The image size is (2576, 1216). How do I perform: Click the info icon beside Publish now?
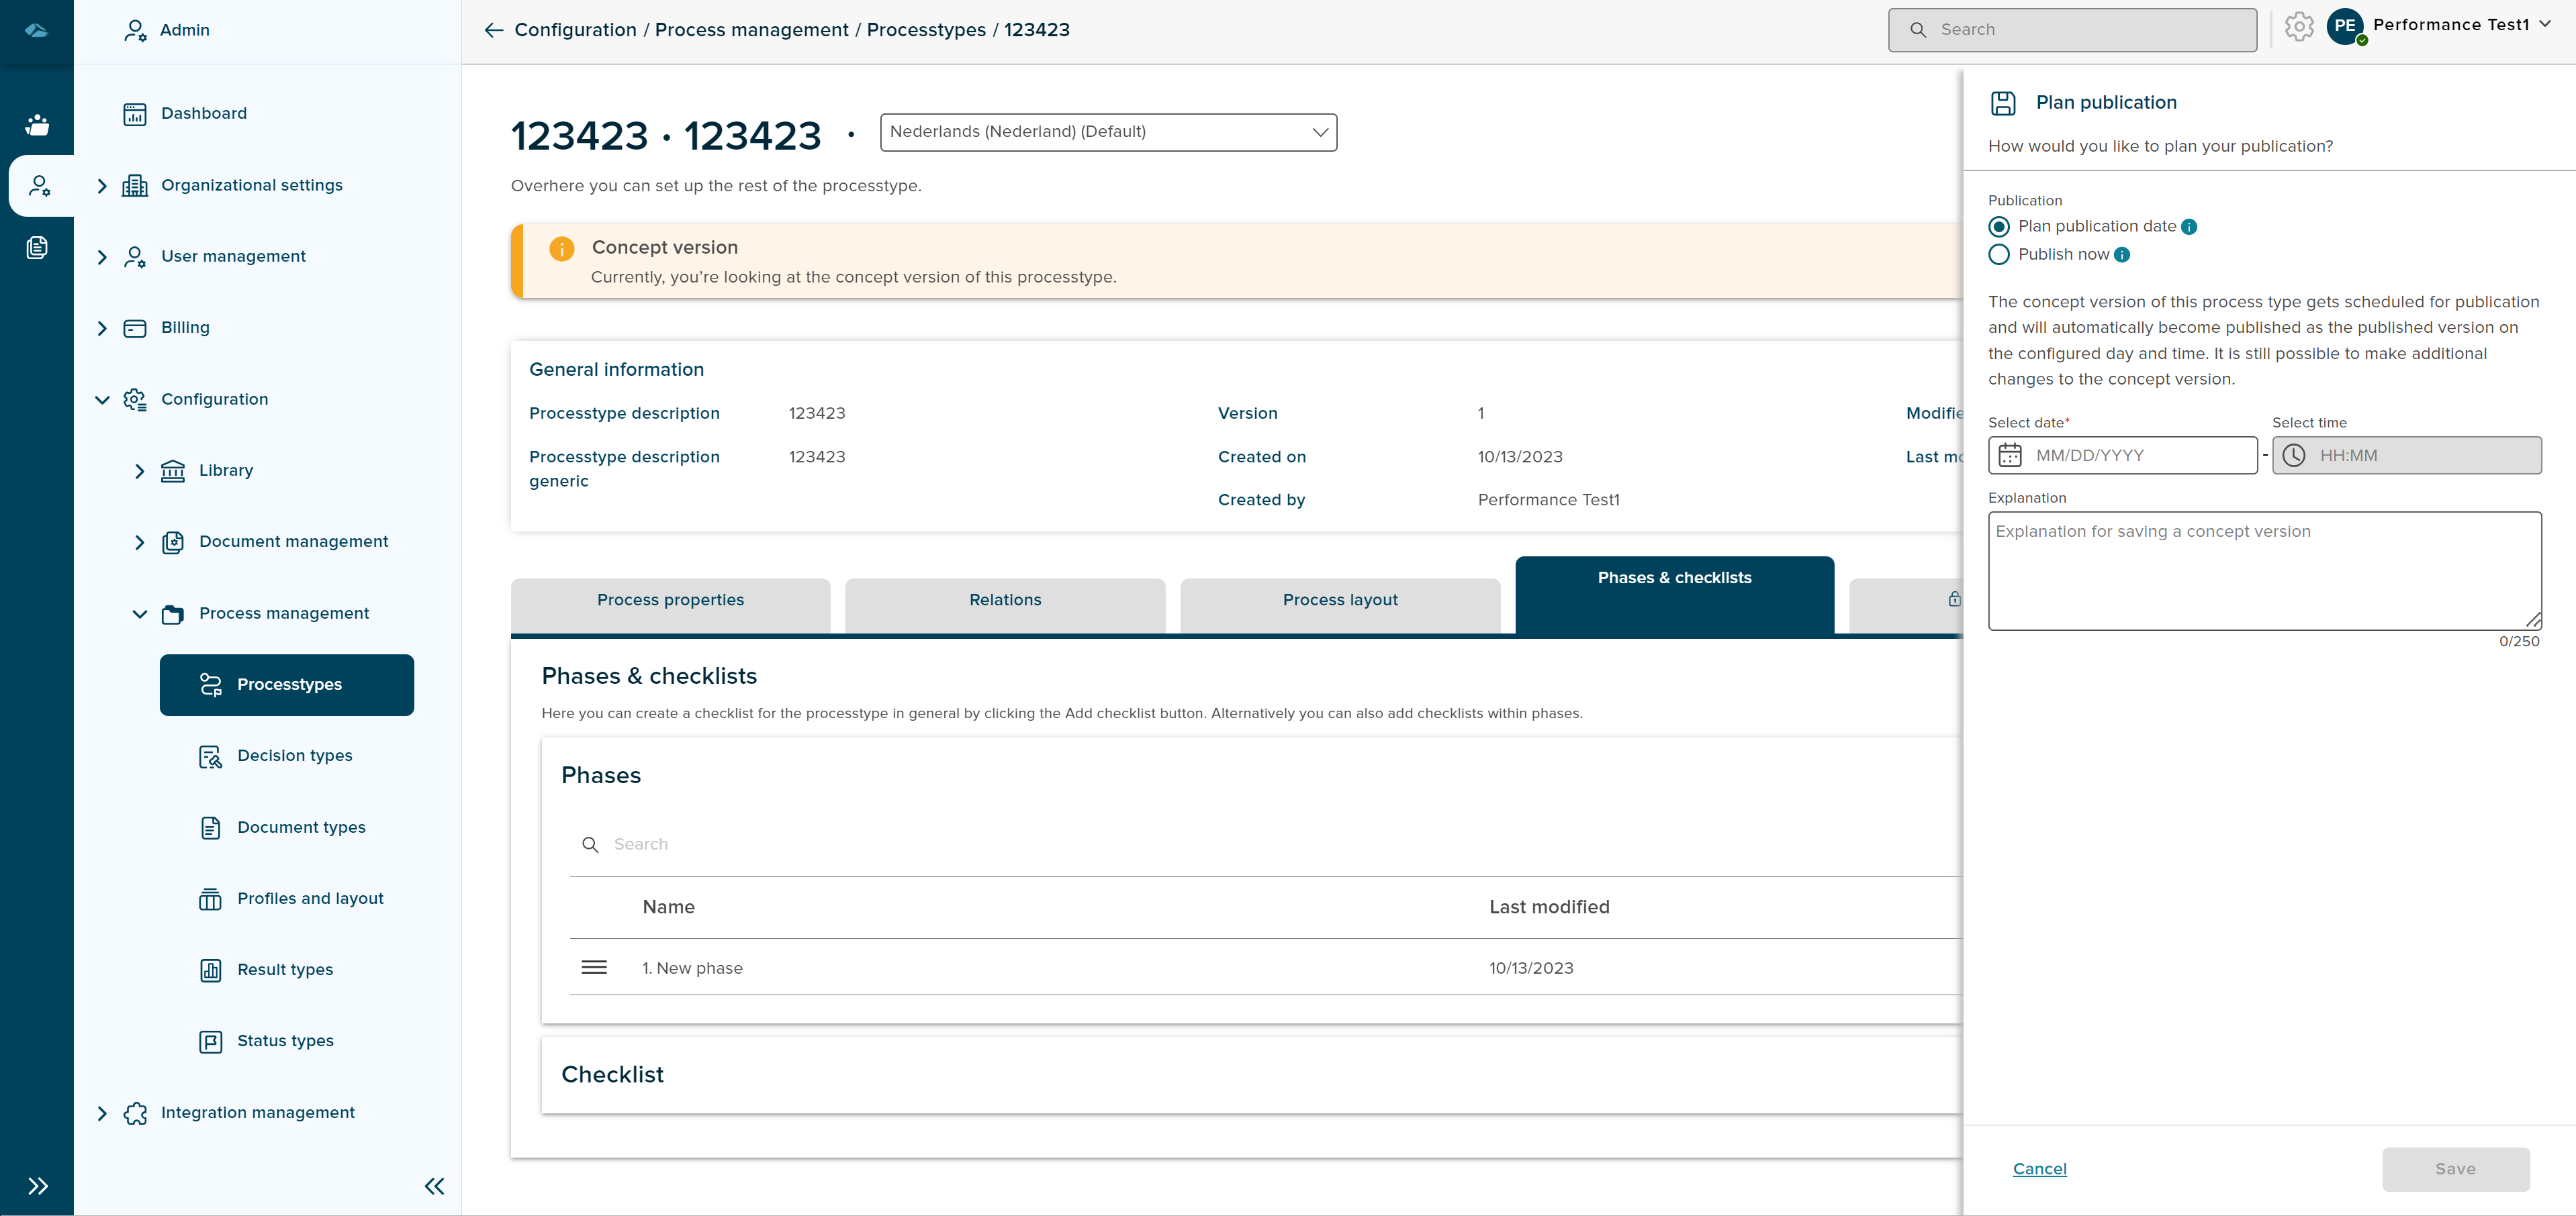[x=2122, y=255]
